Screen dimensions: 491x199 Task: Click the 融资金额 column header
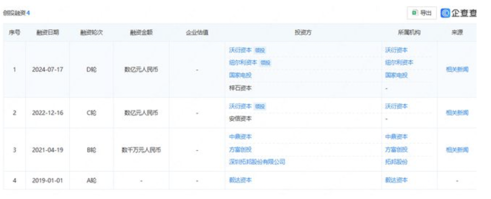(x=141, y=33)
